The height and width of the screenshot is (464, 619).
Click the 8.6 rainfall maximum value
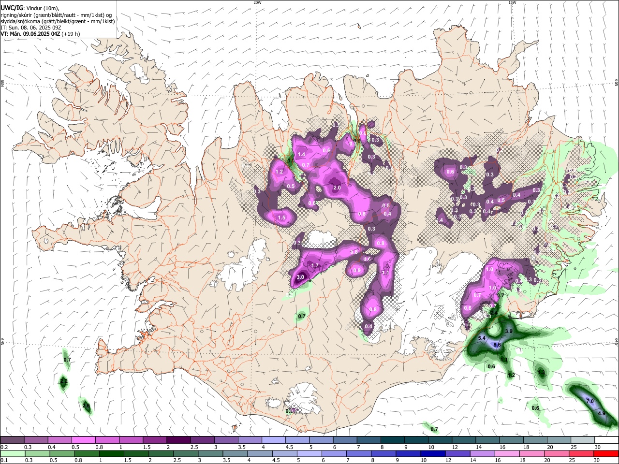click(497, 345)
